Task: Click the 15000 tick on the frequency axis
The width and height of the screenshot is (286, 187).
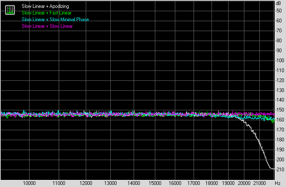Action: point(155,183)
